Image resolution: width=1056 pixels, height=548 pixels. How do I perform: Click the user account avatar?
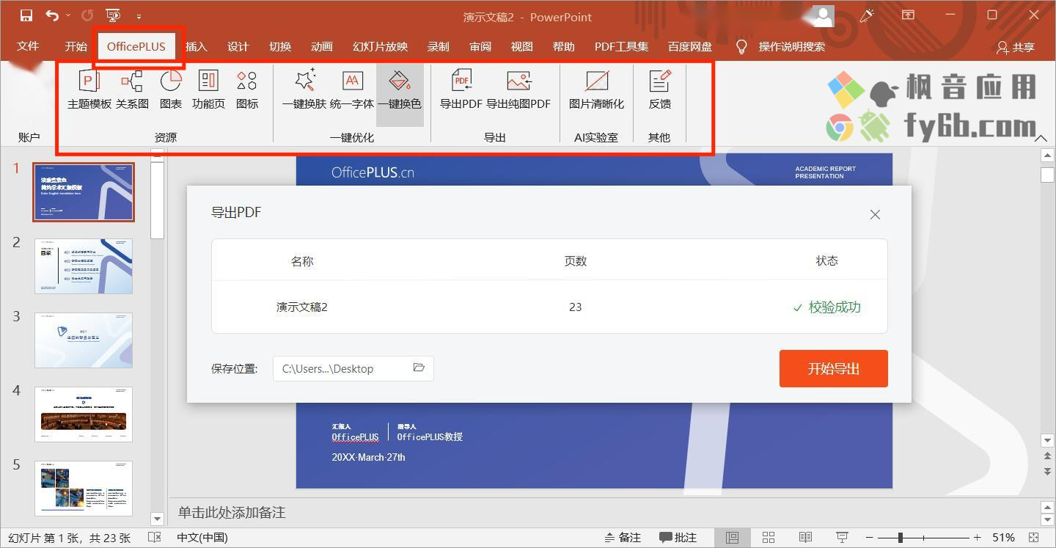click(824, 15)
